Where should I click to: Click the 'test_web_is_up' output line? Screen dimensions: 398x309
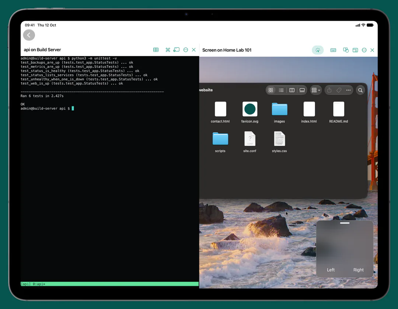72,84
